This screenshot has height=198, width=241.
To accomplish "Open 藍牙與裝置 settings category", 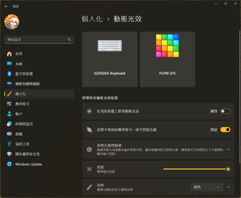I will (39, 74).
